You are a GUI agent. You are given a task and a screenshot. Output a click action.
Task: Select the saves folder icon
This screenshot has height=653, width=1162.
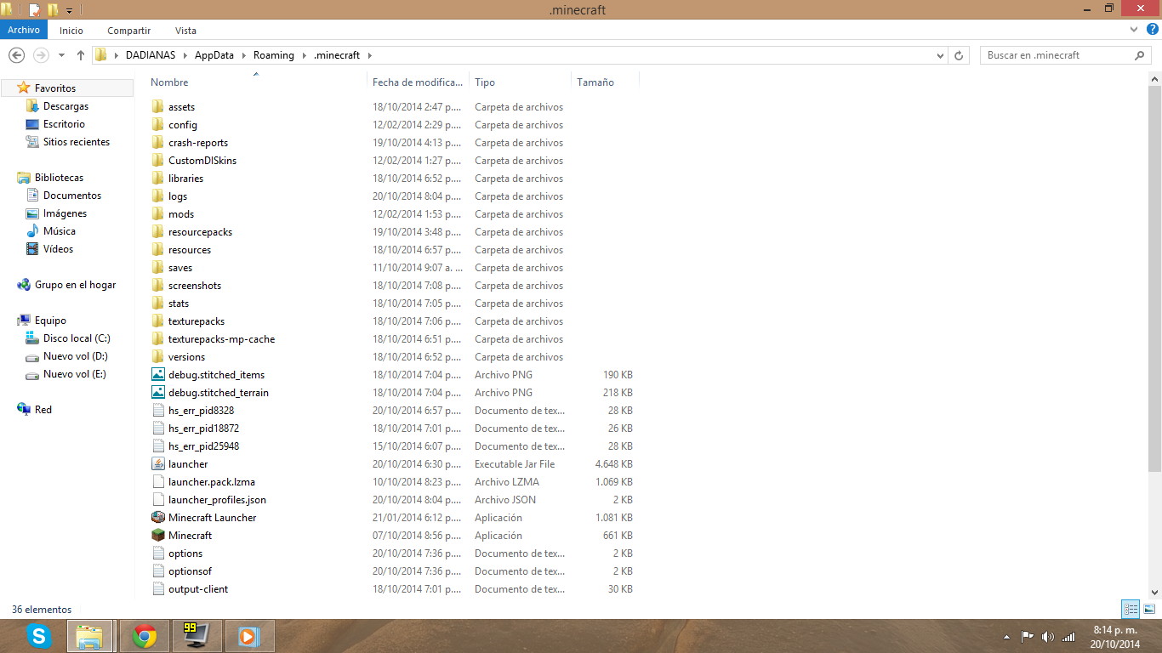click(x=158, y=268)
